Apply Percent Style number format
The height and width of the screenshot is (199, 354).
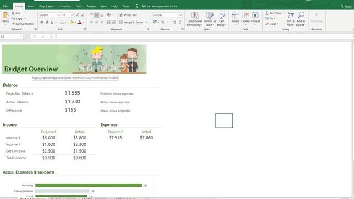[x=162, y=22]
